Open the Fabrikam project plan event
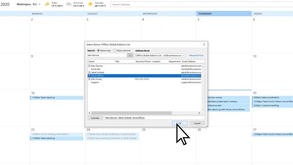The width and height of the screenshot is (293, 165). [229, 102]
